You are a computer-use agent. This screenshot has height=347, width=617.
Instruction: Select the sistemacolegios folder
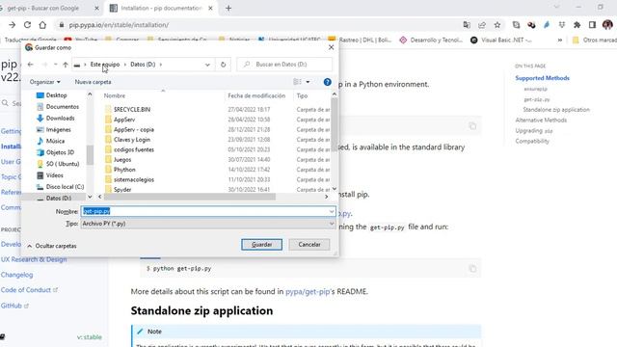tap(134, 179)
